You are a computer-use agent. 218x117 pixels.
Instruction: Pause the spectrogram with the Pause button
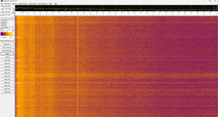click(x=7, y=54)
